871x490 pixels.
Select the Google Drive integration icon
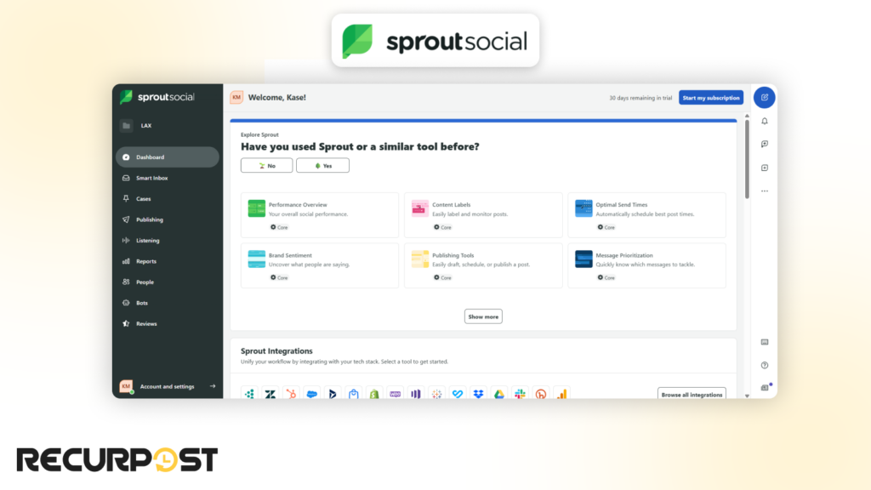click(x=498, y=394)
